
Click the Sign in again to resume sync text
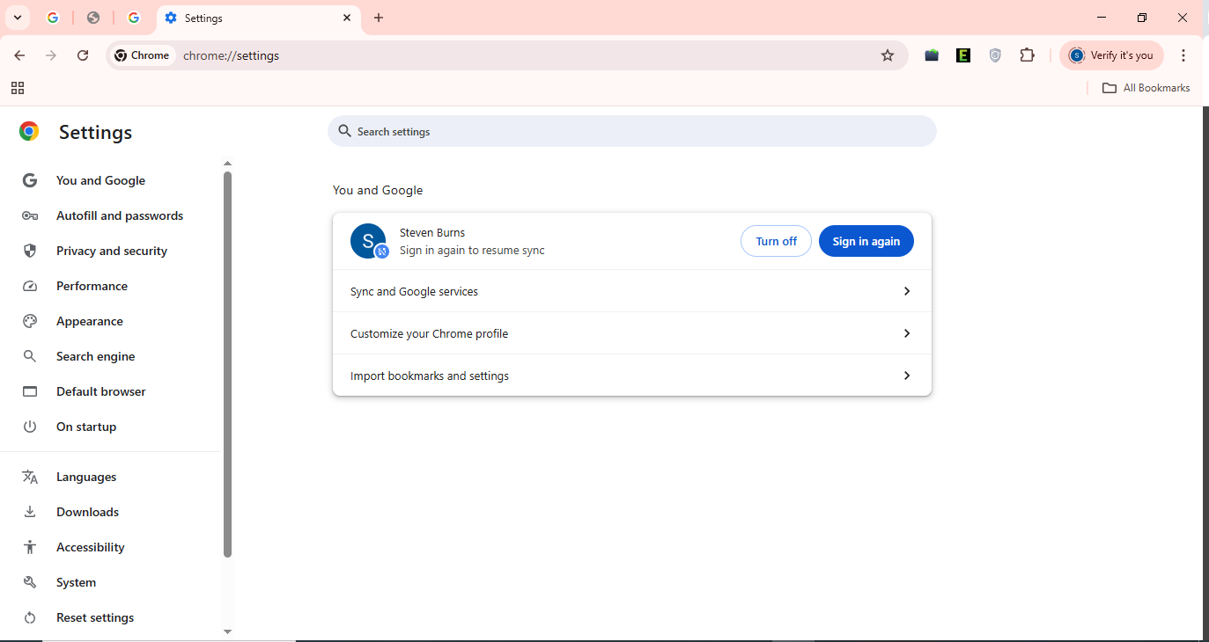click(472, 250)
